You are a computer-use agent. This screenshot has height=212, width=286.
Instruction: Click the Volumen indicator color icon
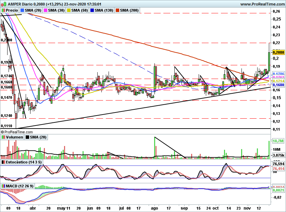[x=3, y=137]
